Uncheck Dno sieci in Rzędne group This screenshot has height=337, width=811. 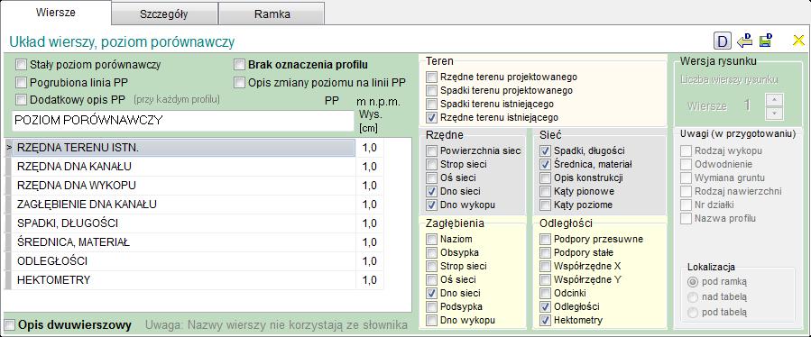431,191
